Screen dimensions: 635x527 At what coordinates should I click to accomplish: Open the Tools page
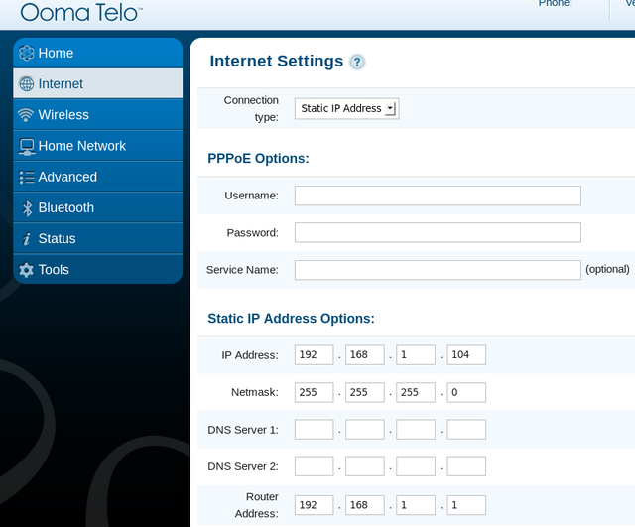click(97, 269)
